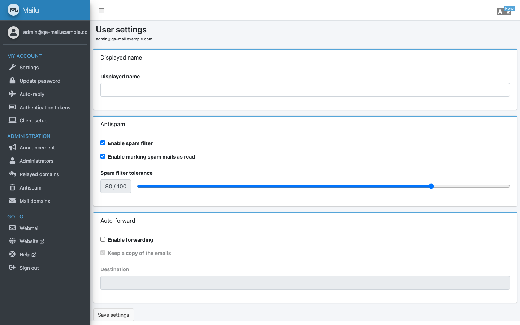Click the Save settings button
This screenshot has width=520, height=325.
pyautogui.click(x=113, y=315)
